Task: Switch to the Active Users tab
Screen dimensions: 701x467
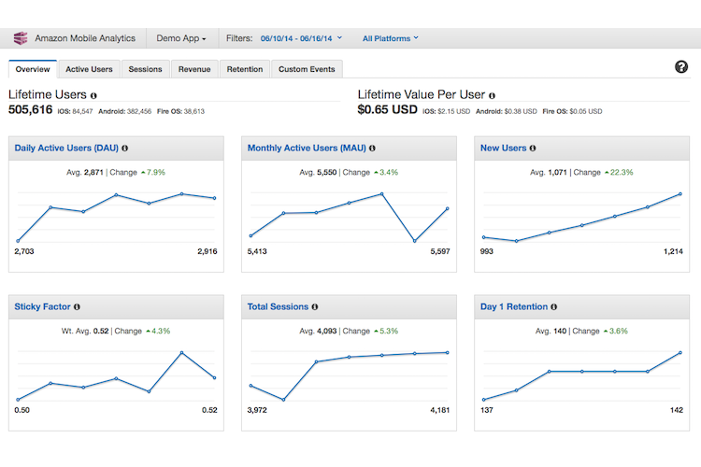Action: point(89,69)
